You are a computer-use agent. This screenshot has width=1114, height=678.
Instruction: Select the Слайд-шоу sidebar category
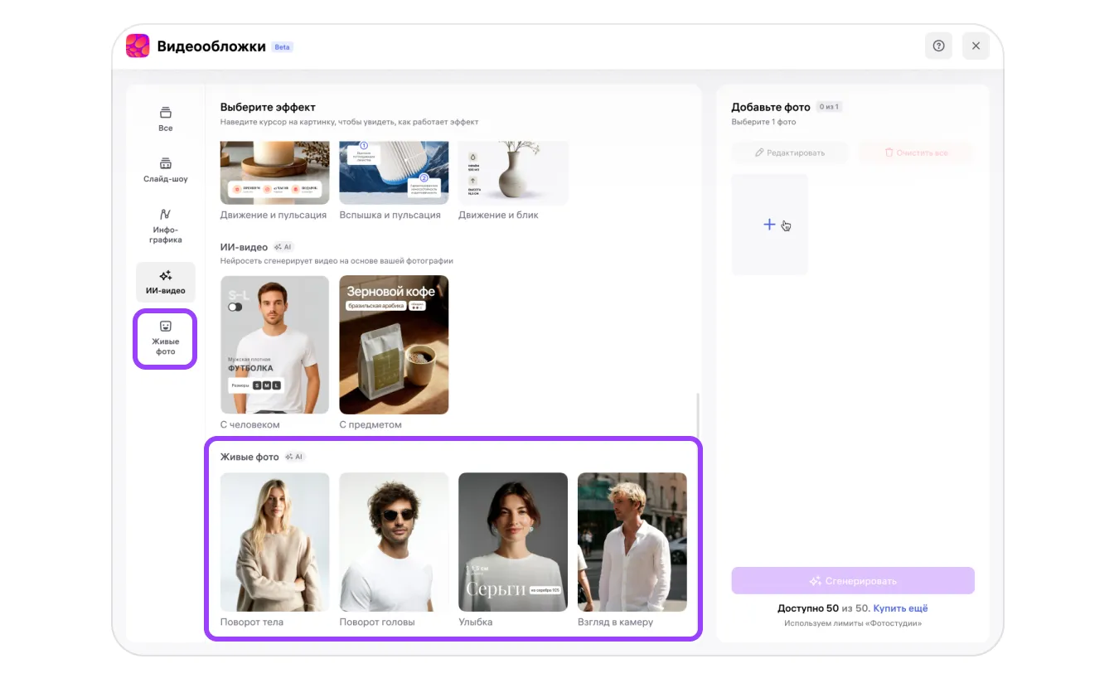pyautogui.click(x=166, y=169)
